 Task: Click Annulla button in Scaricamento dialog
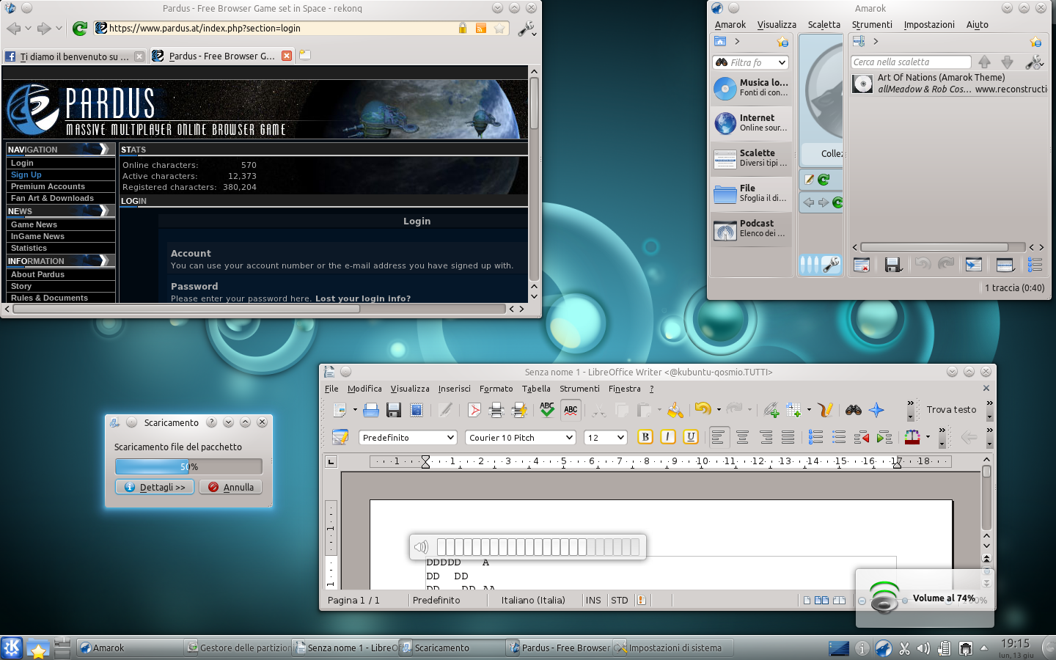(x=231, y=487)
